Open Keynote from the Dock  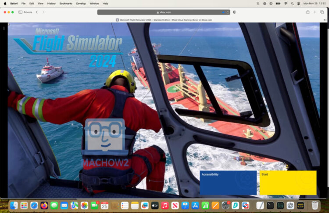185,206
